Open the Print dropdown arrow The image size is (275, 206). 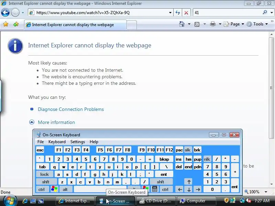(x=220, y=24)
